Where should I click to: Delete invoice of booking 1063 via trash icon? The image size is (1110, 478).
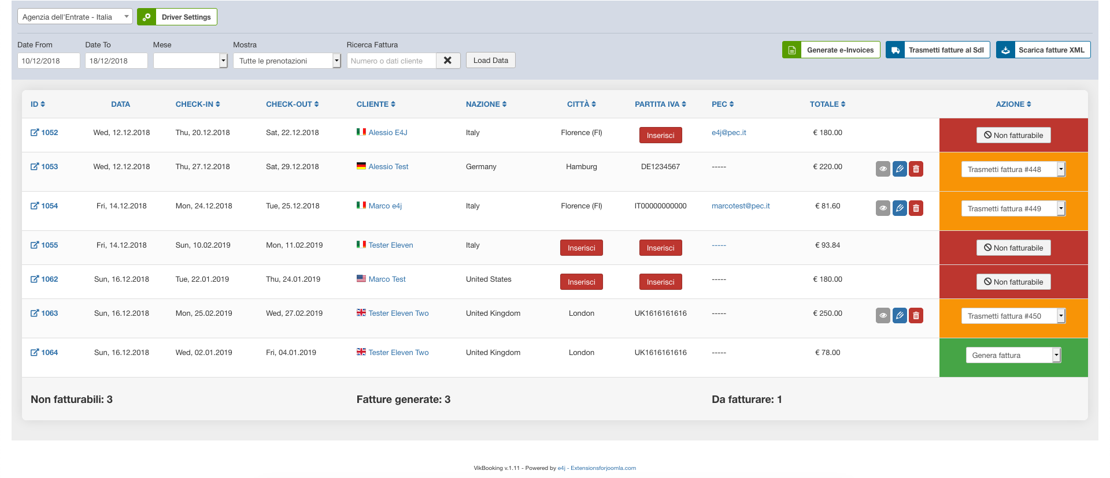pos(916,316)
